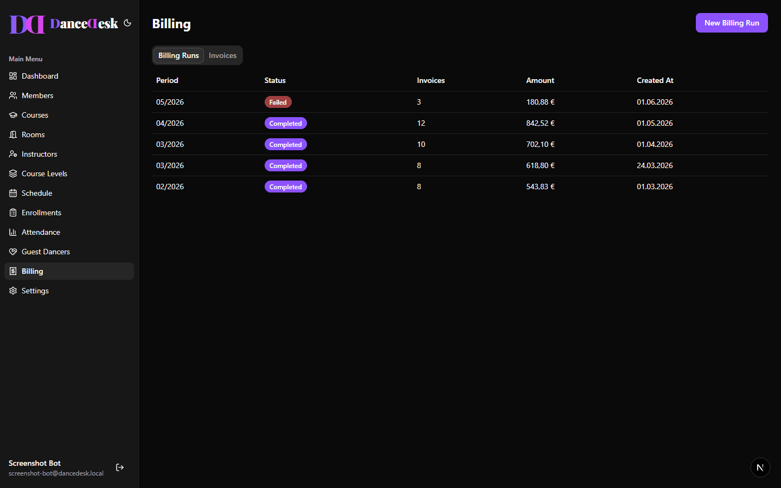Navigate to Rooms
Viewport: 781px width, 488px height.
click(x=69, y=134)
